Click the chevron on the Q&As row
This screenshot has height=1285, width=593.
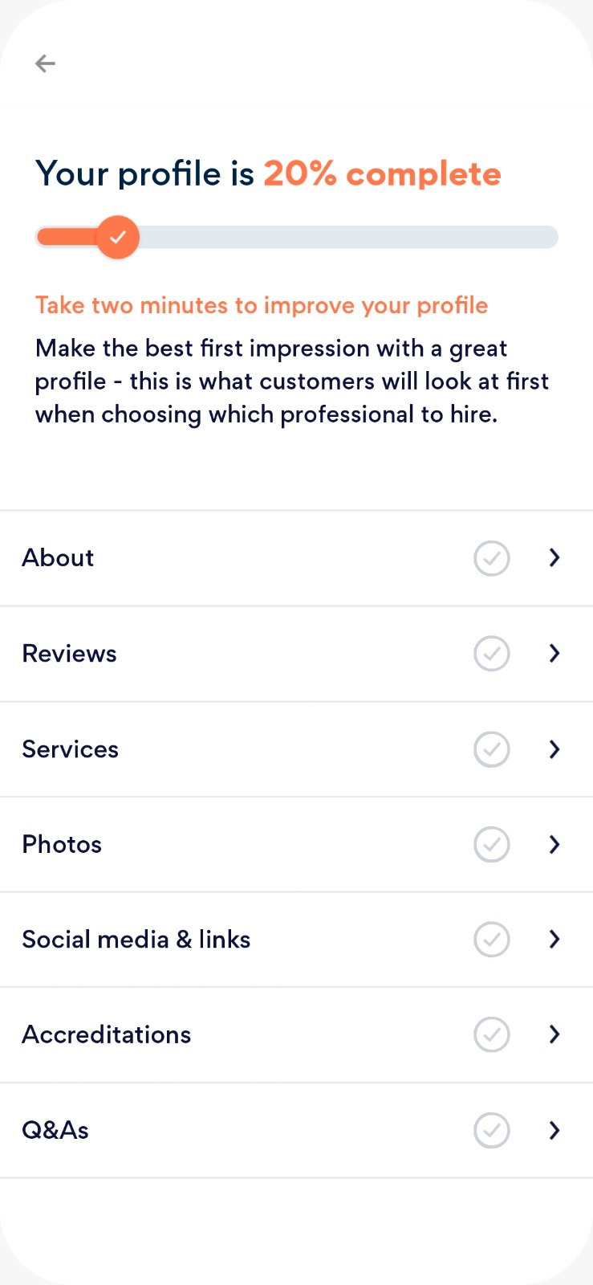(x=554, y=1130)
